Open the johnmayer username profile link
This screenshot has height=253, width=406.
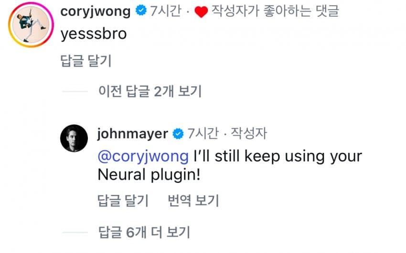(133, 133)
